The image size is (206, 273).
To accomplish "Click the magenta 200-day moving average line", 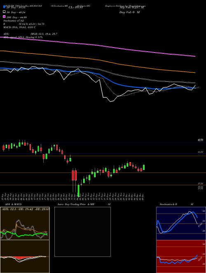I will (x=98, y=45).
